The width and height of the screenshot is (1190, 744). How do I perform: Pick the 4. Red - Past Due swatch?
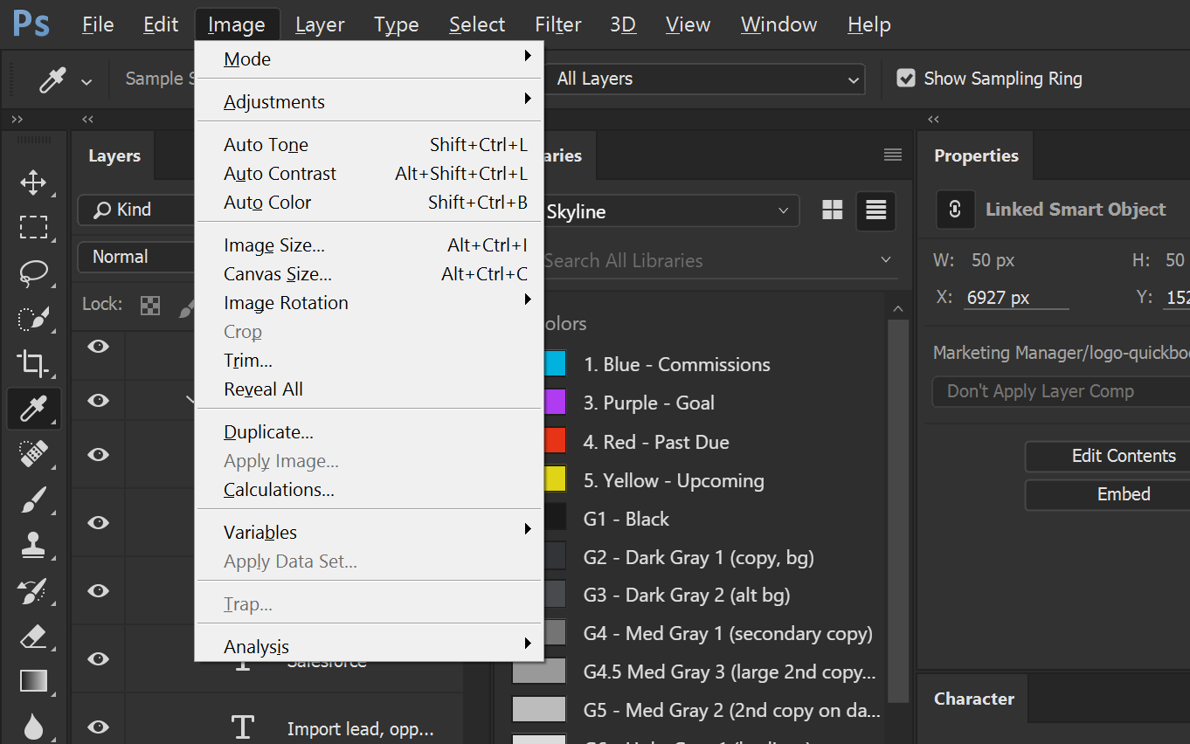[554, 441]
